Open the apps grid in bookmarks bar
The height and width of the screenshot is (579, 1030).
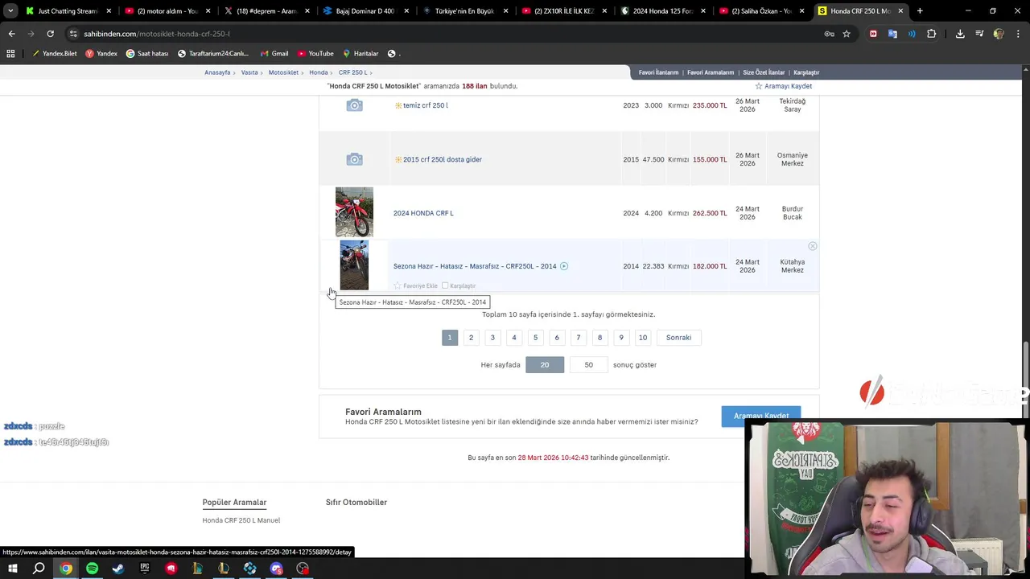pyautogui.click(x=10, y=54)
